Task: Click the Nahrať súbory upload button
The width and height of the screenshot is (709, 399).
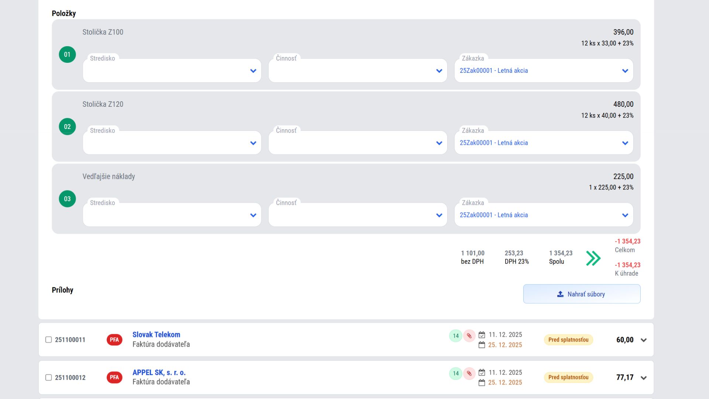Action: point(582,294)
